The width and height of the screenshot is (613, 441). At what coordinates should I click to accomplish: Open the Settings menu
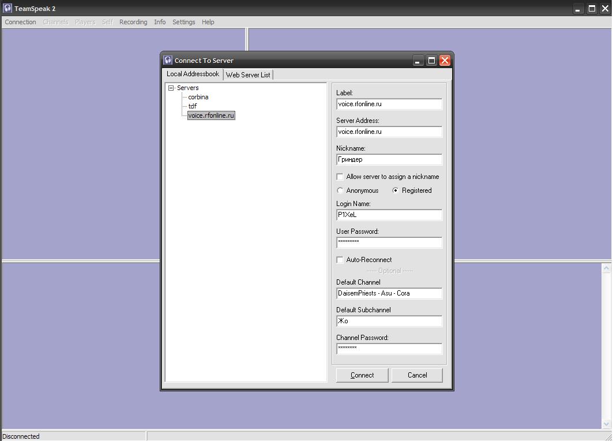point(184,22)
